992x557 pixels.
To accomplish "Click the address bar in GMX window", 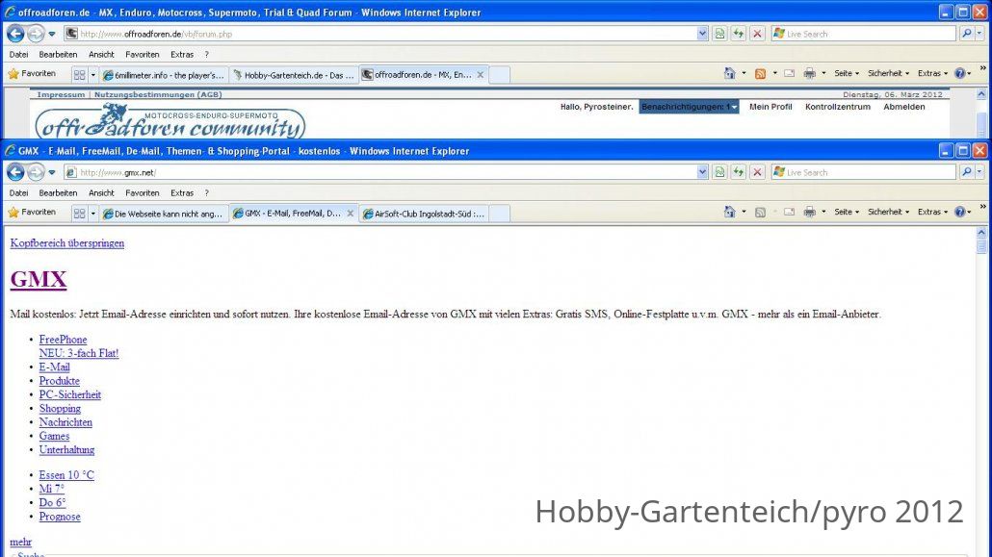I will (x=386, y=172).
